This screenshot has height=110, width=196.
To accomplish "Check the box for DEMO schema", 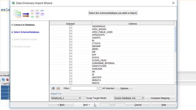I will point(71,49).
